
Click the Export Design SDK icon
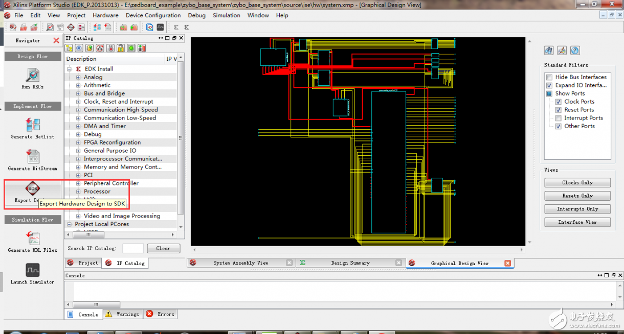(x=33, y=188)
